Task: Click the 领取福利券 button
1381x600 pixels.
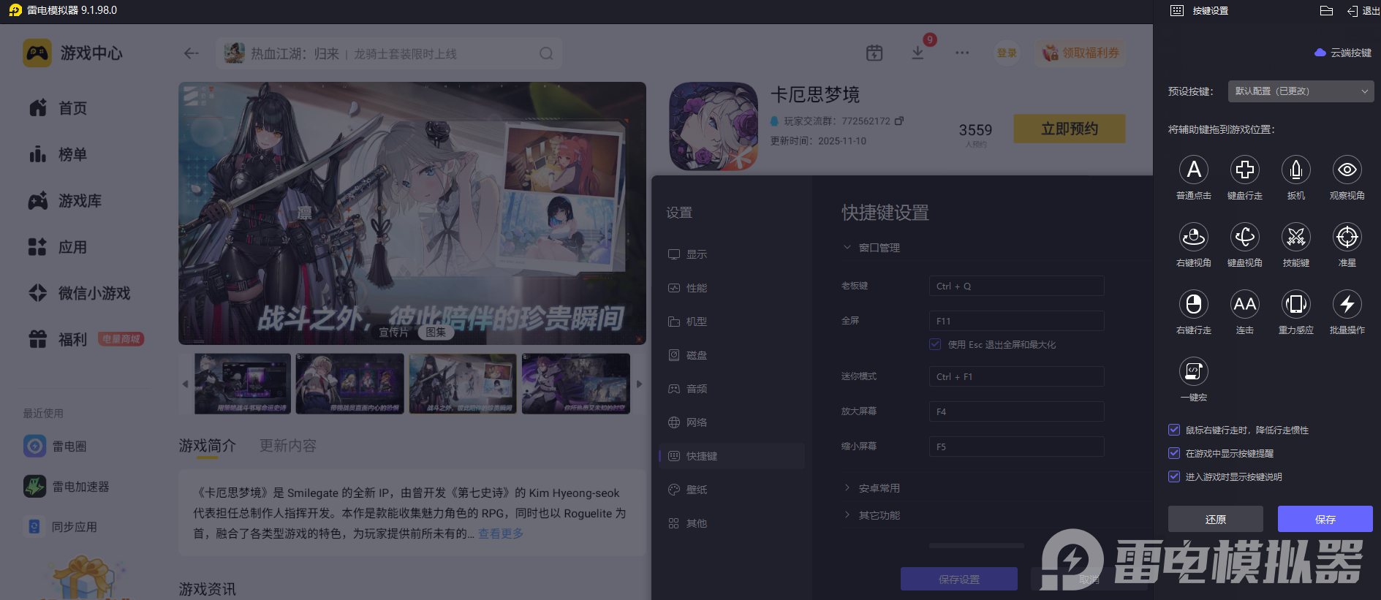Action: pos(1080,53)
